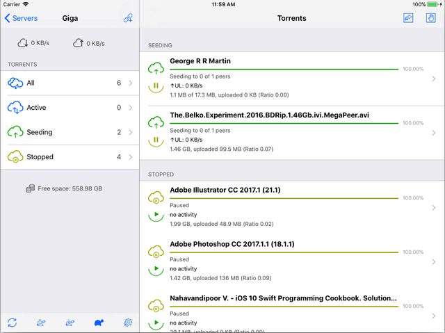Open settings gear in bottom toolbar

[x=128, y=323]
